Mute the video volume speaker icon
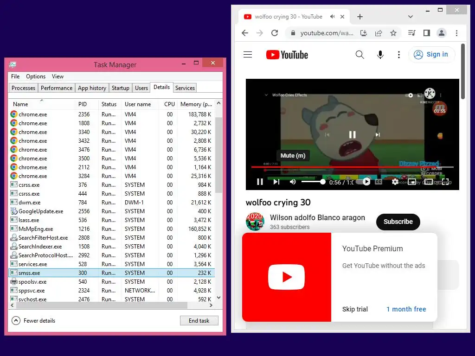 293,182
